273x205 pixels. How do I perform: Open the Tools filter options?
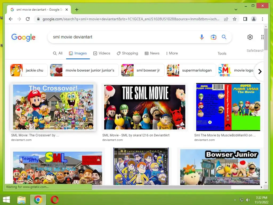(222, 53)
